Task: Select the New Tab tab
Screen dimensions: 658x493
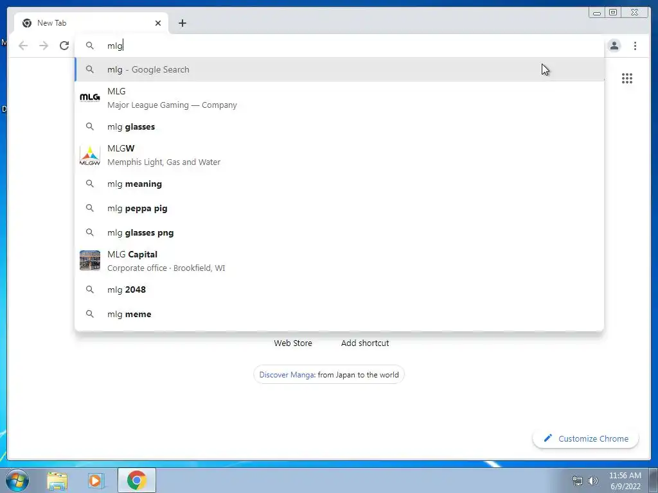Action: [91, 23]
